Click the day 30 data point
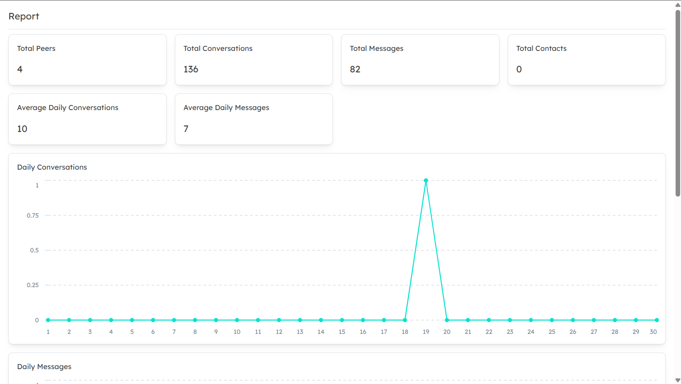Screen dimensions: 681x384 tap(657, 320)
